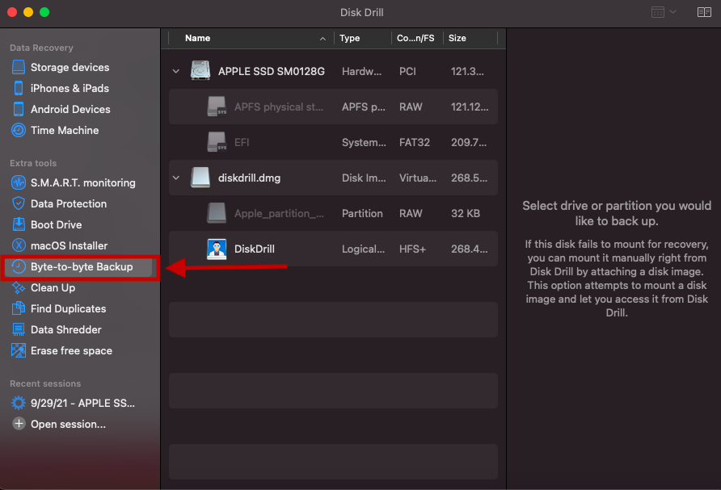Viewport: 721px width, 490px height.
Task: Click the APPLE SSD SM0128G hard drive icon
Action: coord(200,71)
